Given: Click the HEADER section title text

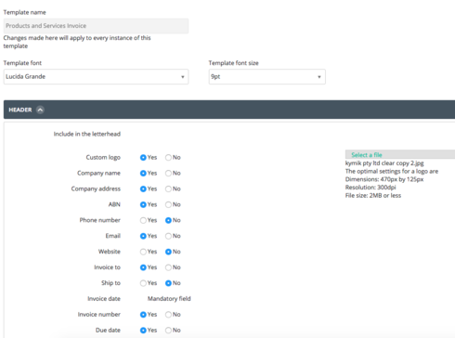Looking at the screenshot, I should coord(20,110).
